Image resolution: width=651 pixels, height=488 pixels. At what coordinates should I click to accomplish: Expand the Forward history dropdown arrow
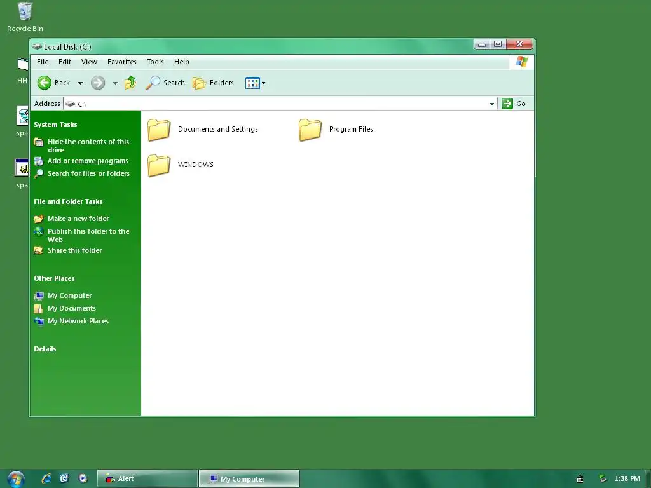[x=115, y=83]
